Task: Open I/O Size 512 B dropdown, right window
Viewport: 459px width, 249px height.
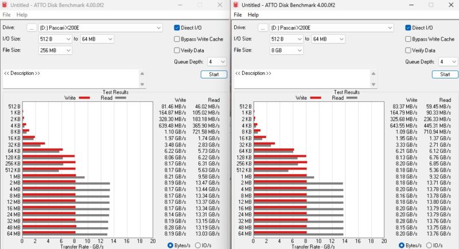Action: pyautogui.click(x=286, y=39)
